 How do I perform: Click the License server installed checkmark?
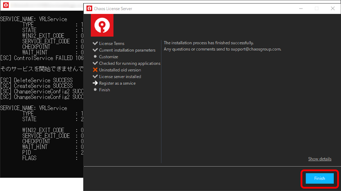click(95, 76)
